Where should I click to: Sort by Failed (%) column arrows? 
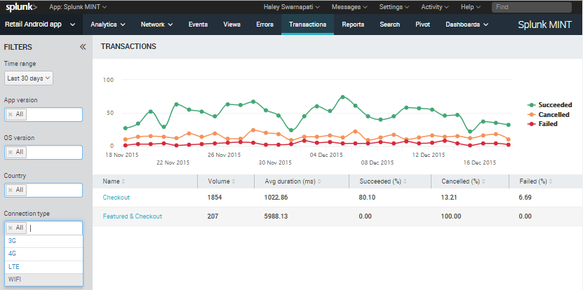pos(551,181)
